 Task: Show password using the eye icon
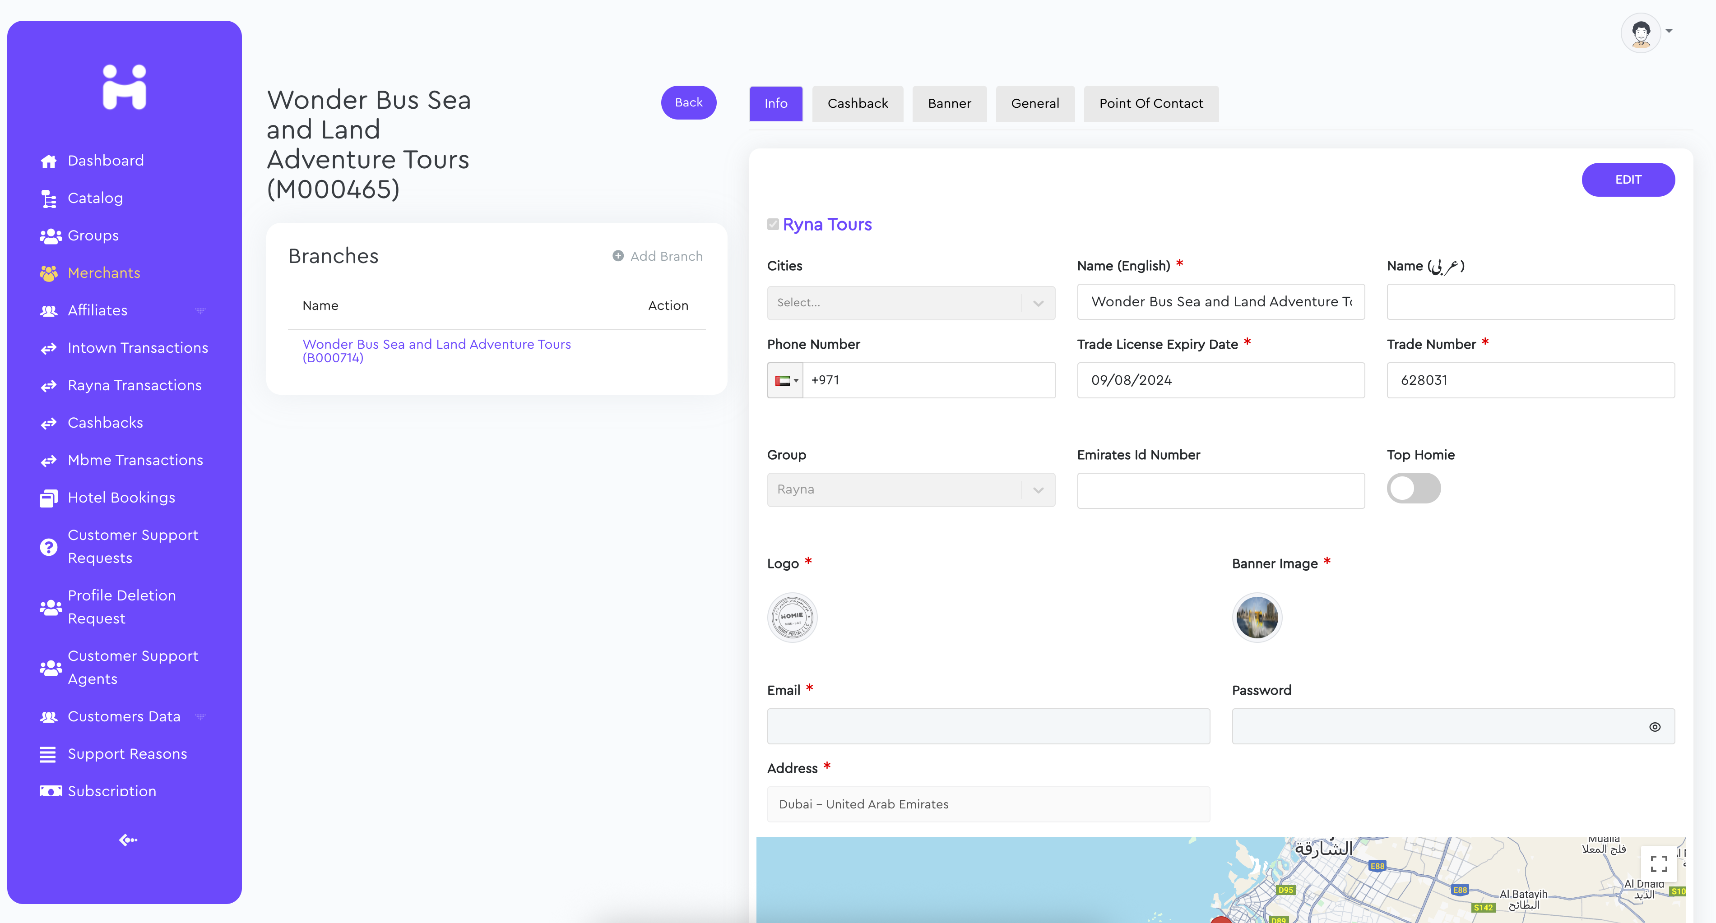[x=1654, y=727]
